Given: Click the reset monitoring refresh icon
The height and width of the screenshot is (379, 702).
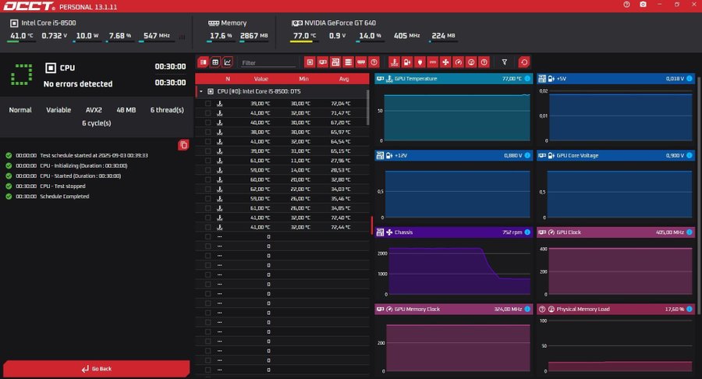Looking at the screenshot, I should [524, 62].
